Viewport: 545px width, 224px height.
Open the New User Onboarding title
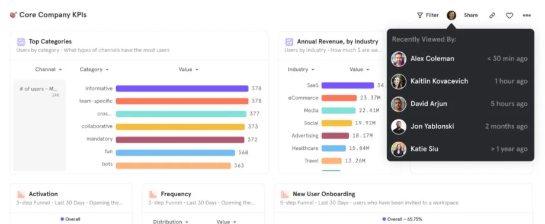(324, 194)
